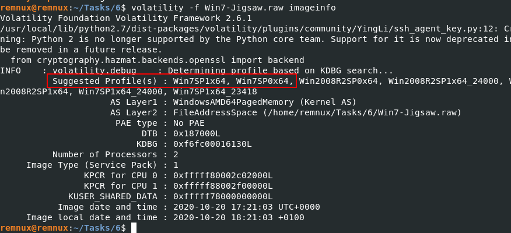Click the Suggested Profile(s) label

(x=104, y=81)
